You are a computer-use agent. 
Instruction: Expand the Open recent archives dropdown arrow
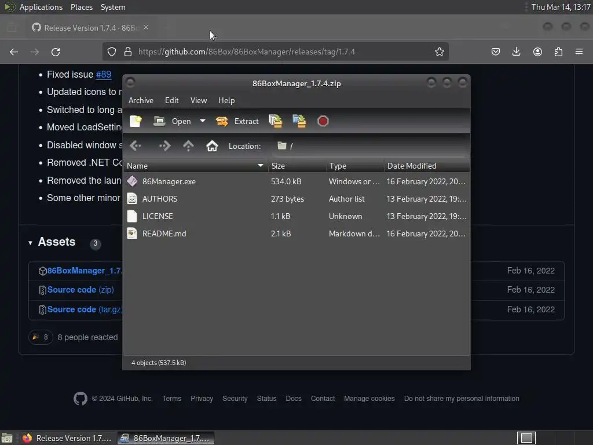pos(203,121)
